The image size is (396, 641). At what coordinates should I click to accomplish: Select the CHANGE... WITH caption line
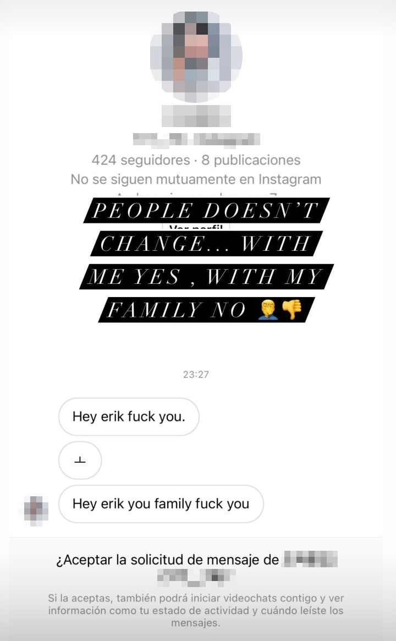pos(206,244)
